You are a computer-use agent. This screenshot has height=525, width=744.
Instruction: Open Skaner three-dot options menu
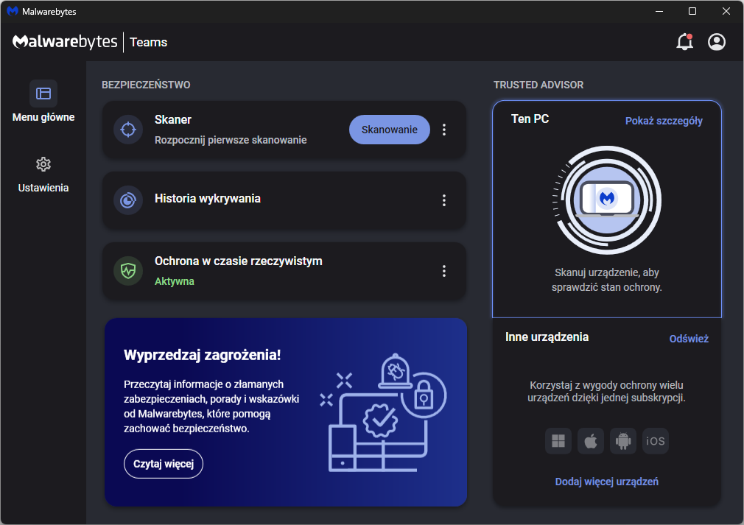coord(444,130)
